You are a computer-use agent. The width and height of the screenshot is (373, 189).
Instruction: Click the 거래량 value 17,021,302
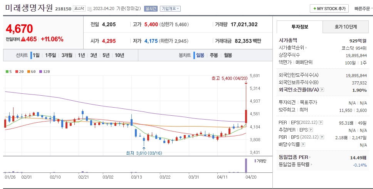(244, 24)
